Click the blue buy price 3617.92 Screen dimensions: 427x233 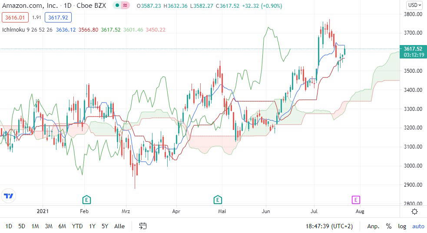[58, 18]
